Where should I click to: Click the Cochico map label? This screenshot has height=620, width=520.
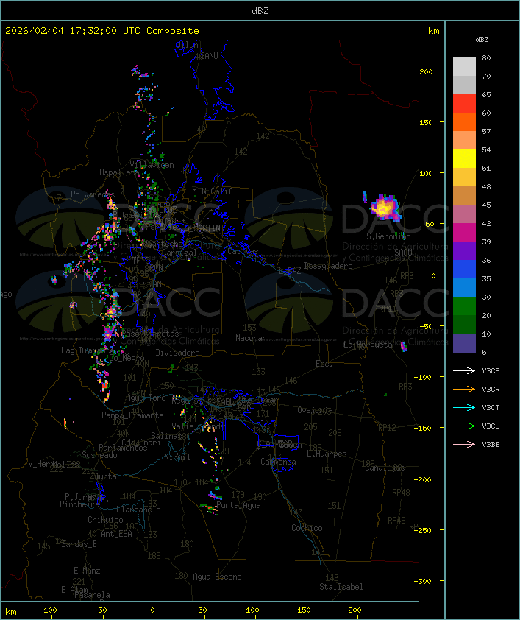(x=307, y=528)
